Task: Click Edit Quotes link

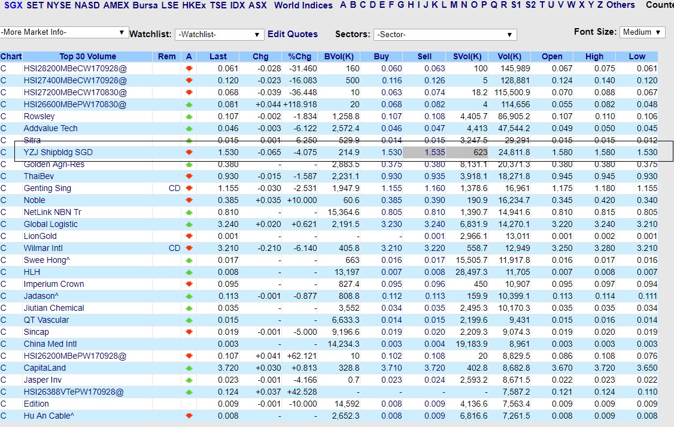Action: point(293,34)
